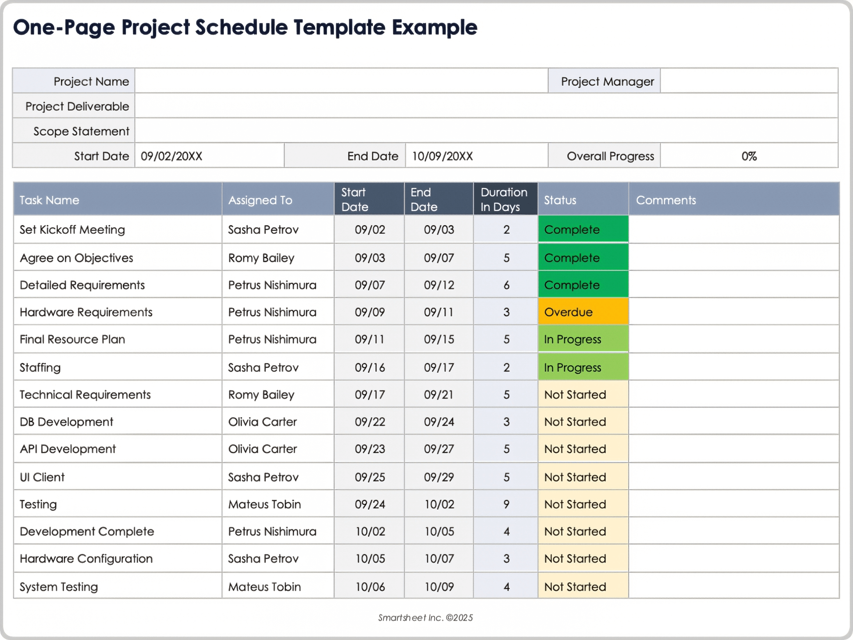Click Mateus Tobin in Testing row
This screenshot has height=640, width=853.
(265, 504)
